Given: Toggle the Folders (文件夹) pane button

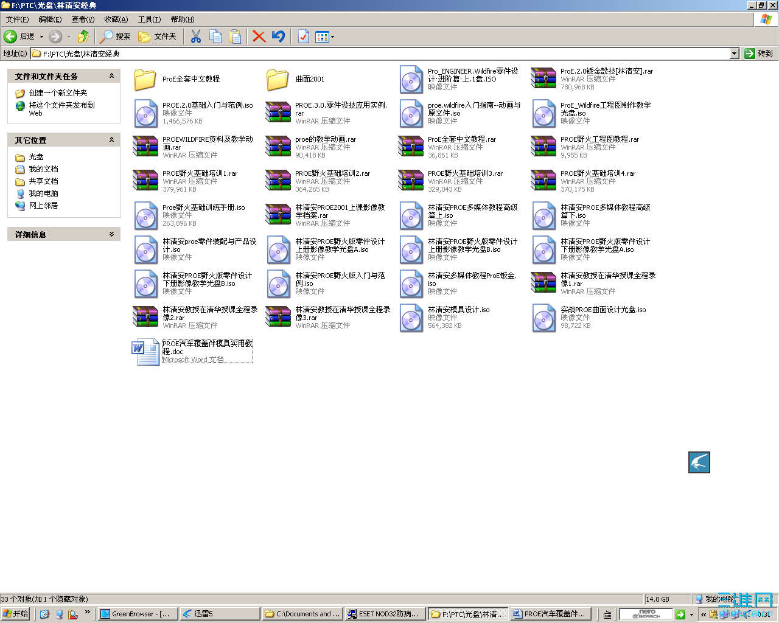Looking at the screenshot, I should [x=157, y=37].
